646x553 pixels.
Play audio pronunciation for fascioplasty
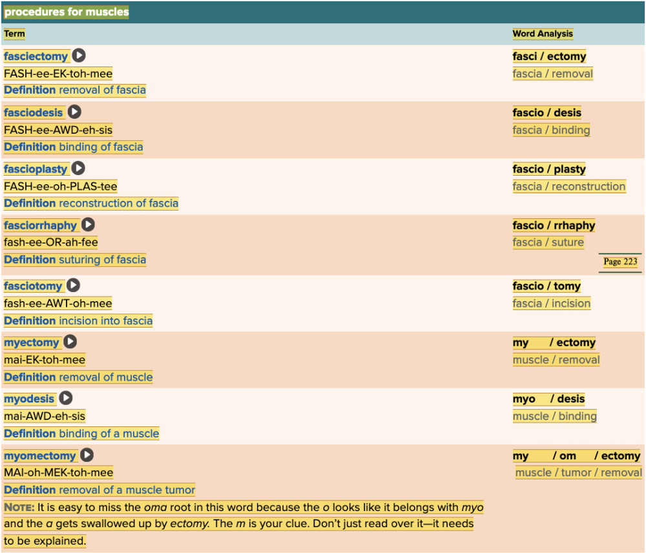(78, 169)
